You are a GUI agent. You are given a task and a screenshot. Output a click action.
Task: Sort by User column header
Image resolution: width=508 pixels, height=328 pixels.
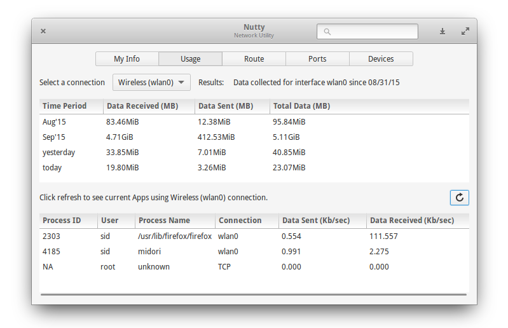coord(116,221)
